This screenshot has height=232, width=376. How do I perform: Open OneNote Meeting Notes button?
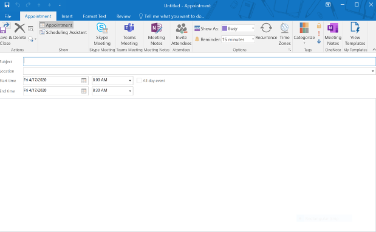pos(333,34)
